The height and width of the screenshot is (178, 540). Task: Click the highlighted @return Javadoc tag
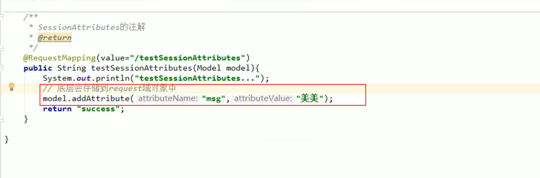(x=55, y=38)
